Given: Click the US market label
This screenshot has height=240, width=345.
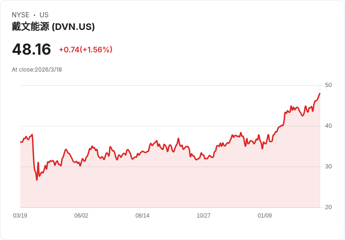Looking at the screenshot, I should pyautogui.click(x=44, y=15).
